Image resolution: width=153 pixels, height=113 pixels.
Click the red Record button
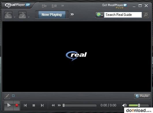click(17, 106)
